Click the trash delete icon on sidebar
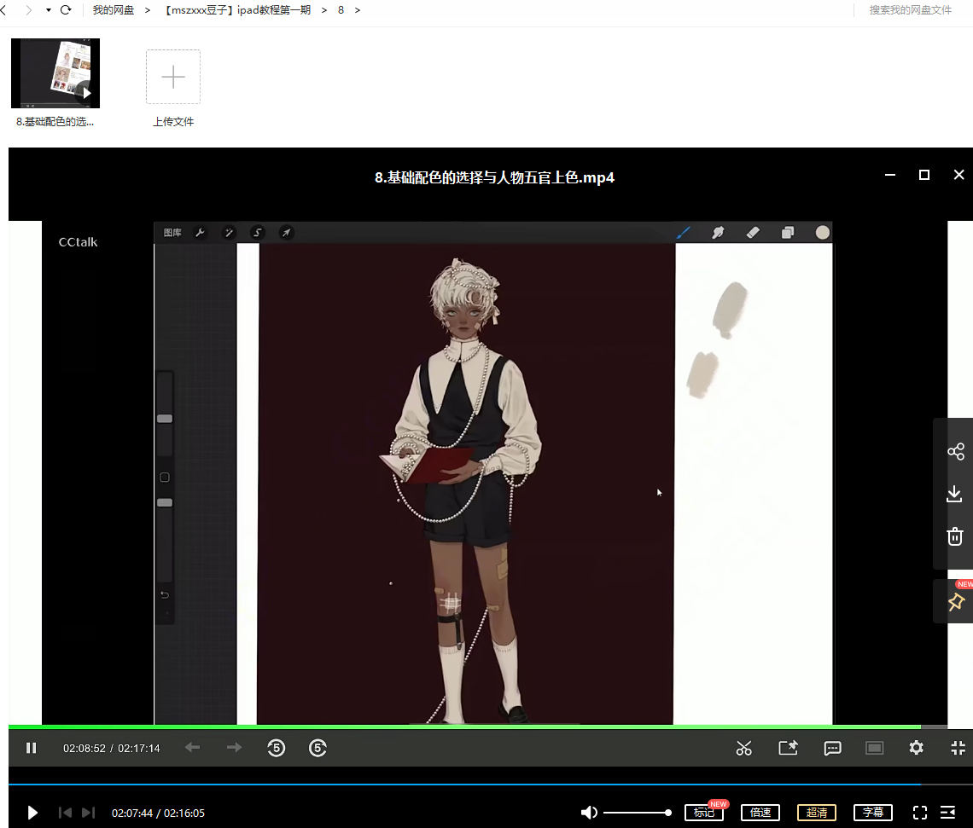 tap(955, 536)
